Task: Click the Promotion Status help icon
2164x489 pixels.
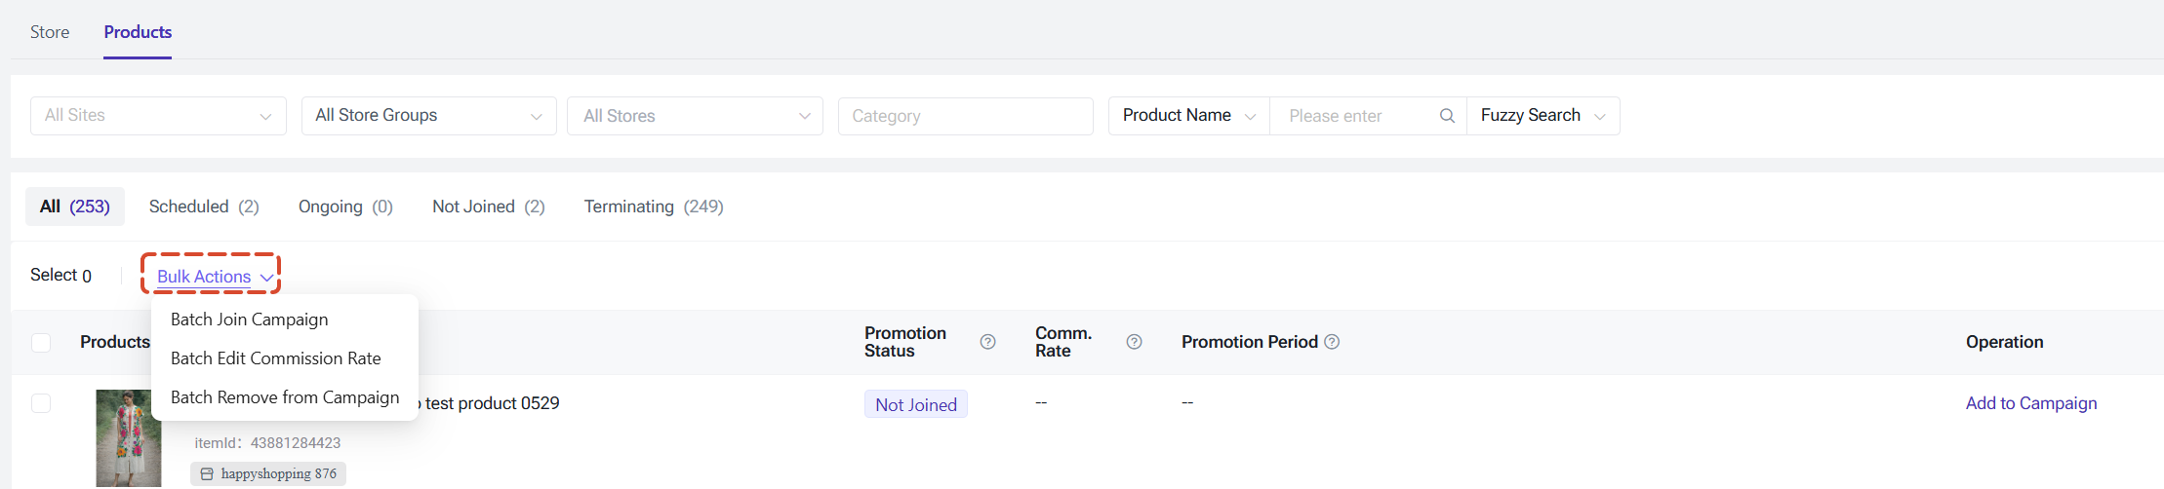Action: 987,342
